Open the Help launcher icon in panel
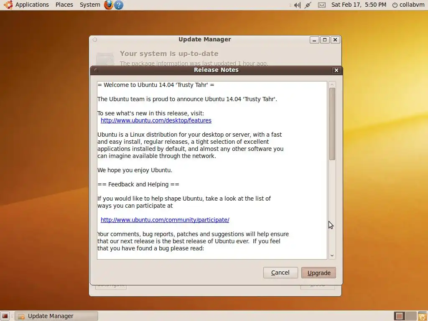This screenshot has width=428, height=321. [118, 5]
